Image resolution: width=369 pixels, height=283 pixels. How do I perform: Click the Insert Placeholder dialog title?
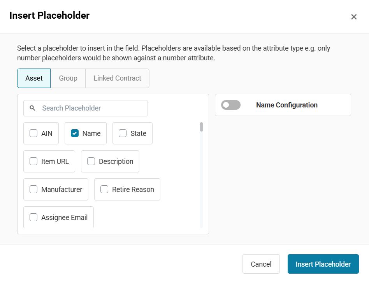tap(49, 16)
